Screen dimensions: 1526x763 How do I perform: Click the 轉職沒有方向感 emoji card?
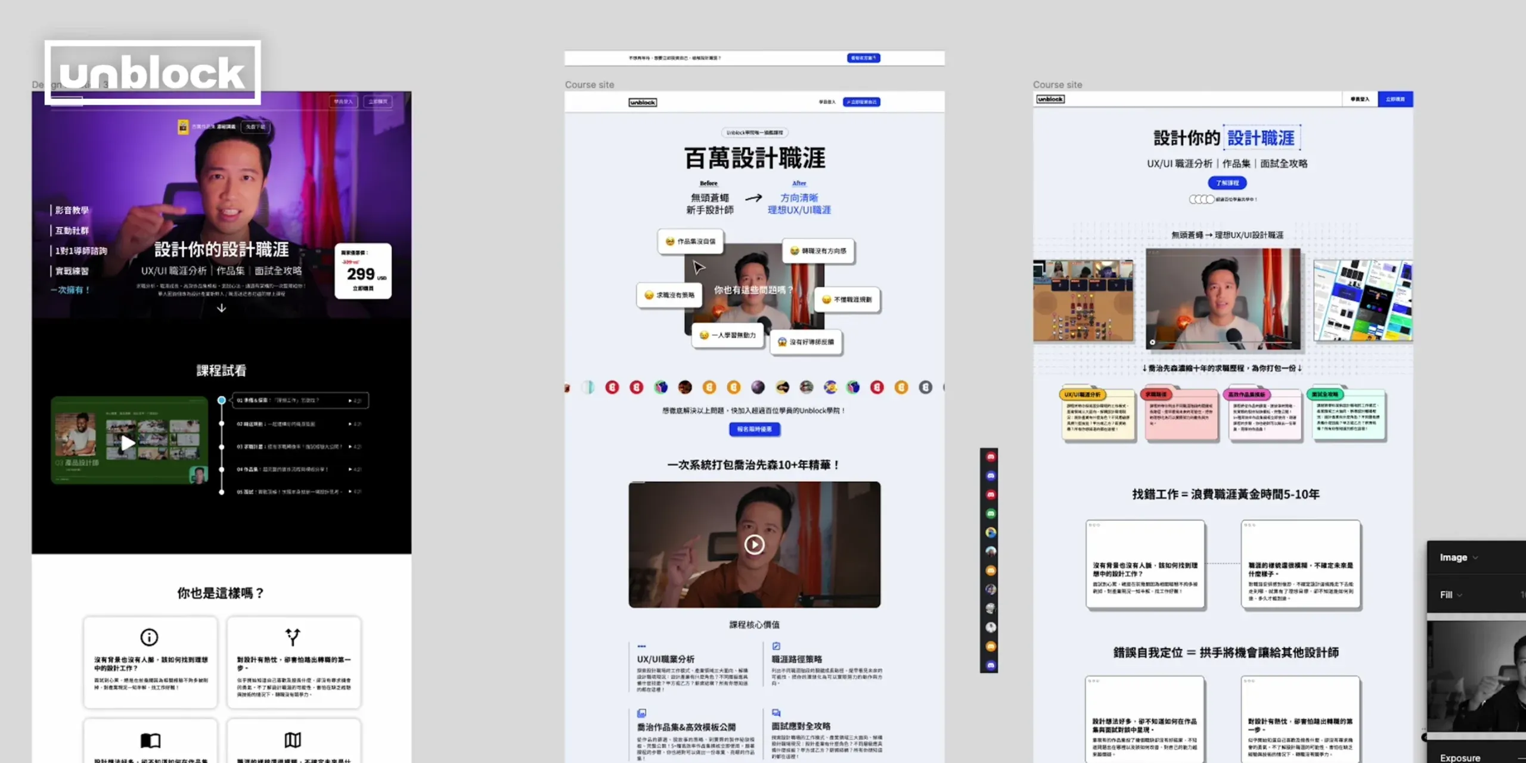818,251
